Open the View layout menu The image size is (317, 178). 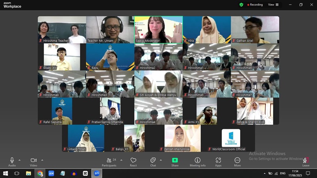coord(273,5)
